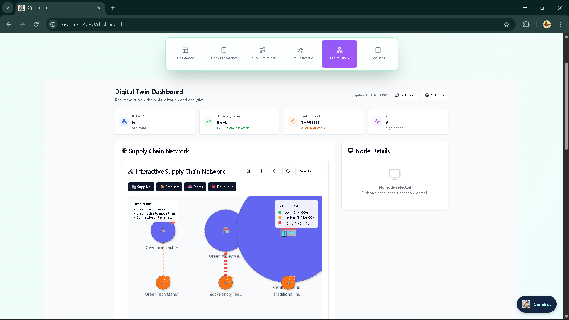Open the browser tab search dropdown
Screen dimensions: 569x320
(x=8, y=8)
